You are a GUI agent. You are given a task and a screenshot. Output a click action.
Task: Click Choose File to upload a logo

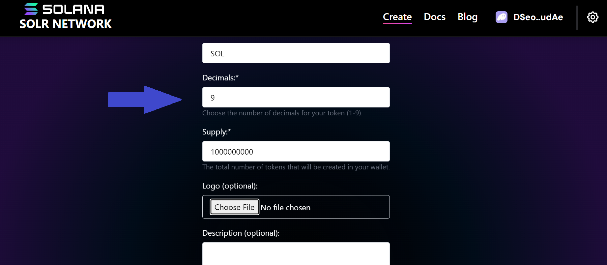[x=234, y=207]
